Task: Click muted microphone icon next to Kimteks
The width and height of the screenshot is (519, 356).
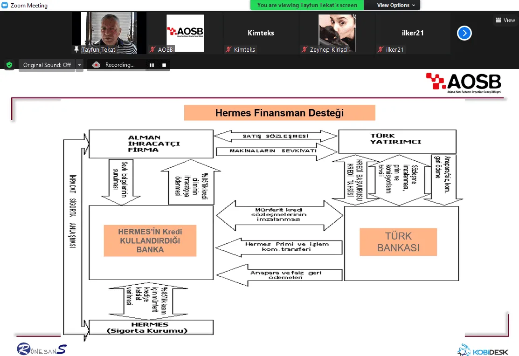Action: click(228, 49)
